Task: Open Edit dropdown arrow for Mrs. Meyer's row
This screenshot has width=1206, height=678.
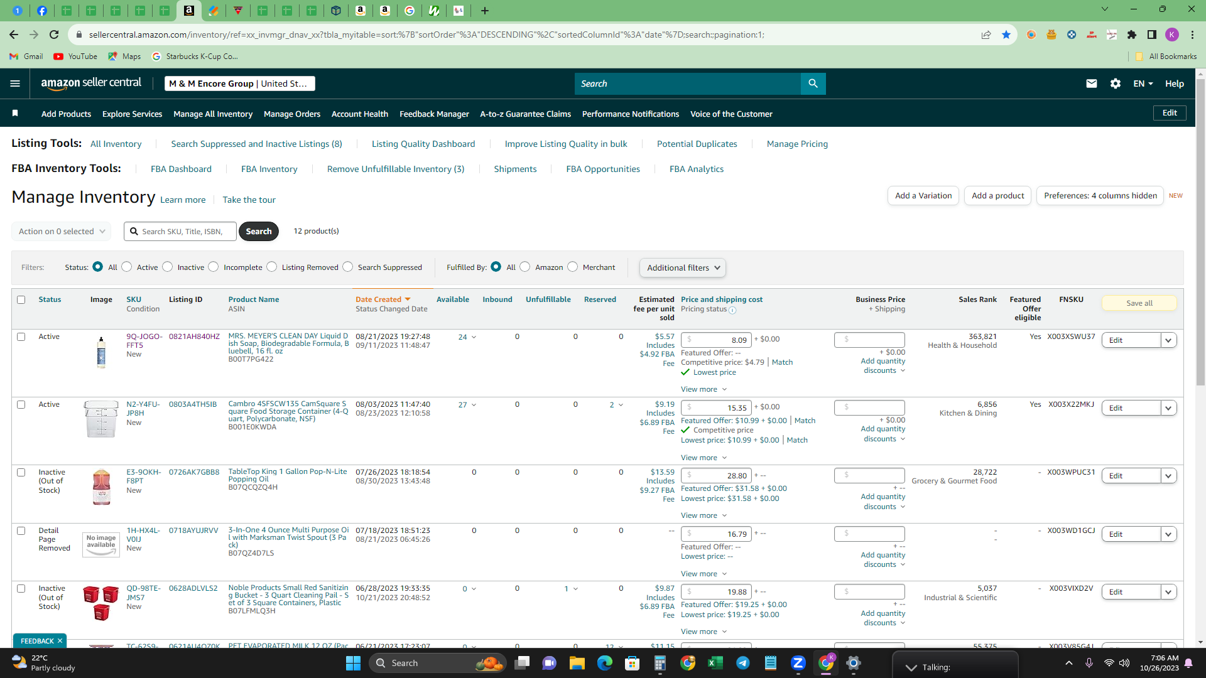Action: pyautogui.click(x=1169, y=340)
